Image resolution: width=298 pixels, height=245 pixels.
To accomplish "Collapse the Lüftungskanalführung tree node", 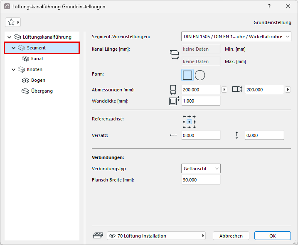I will [x=9, y=37].
